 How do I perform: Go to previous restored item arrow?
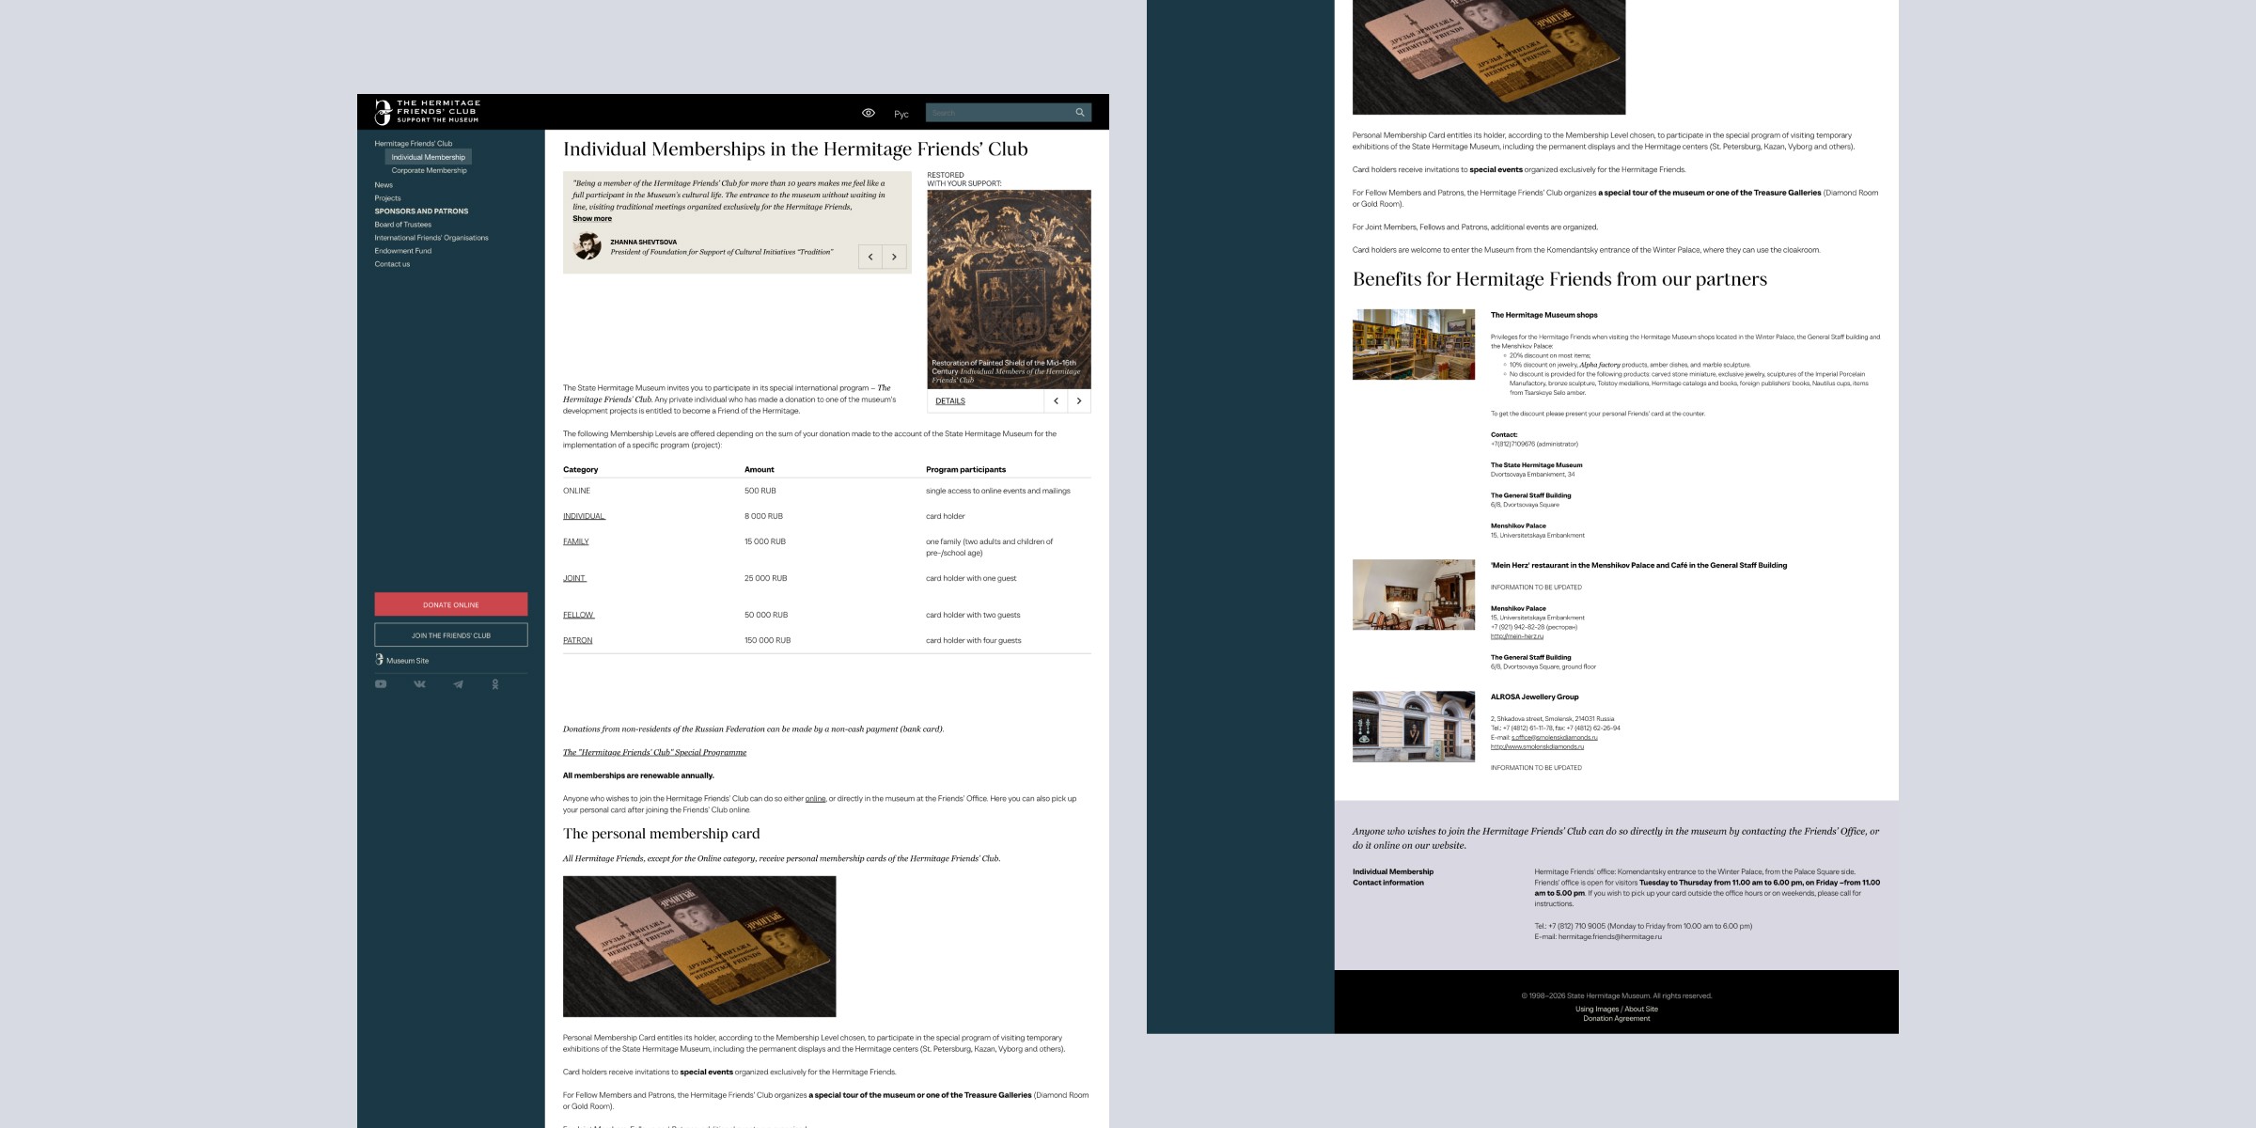pos(1056,401)
